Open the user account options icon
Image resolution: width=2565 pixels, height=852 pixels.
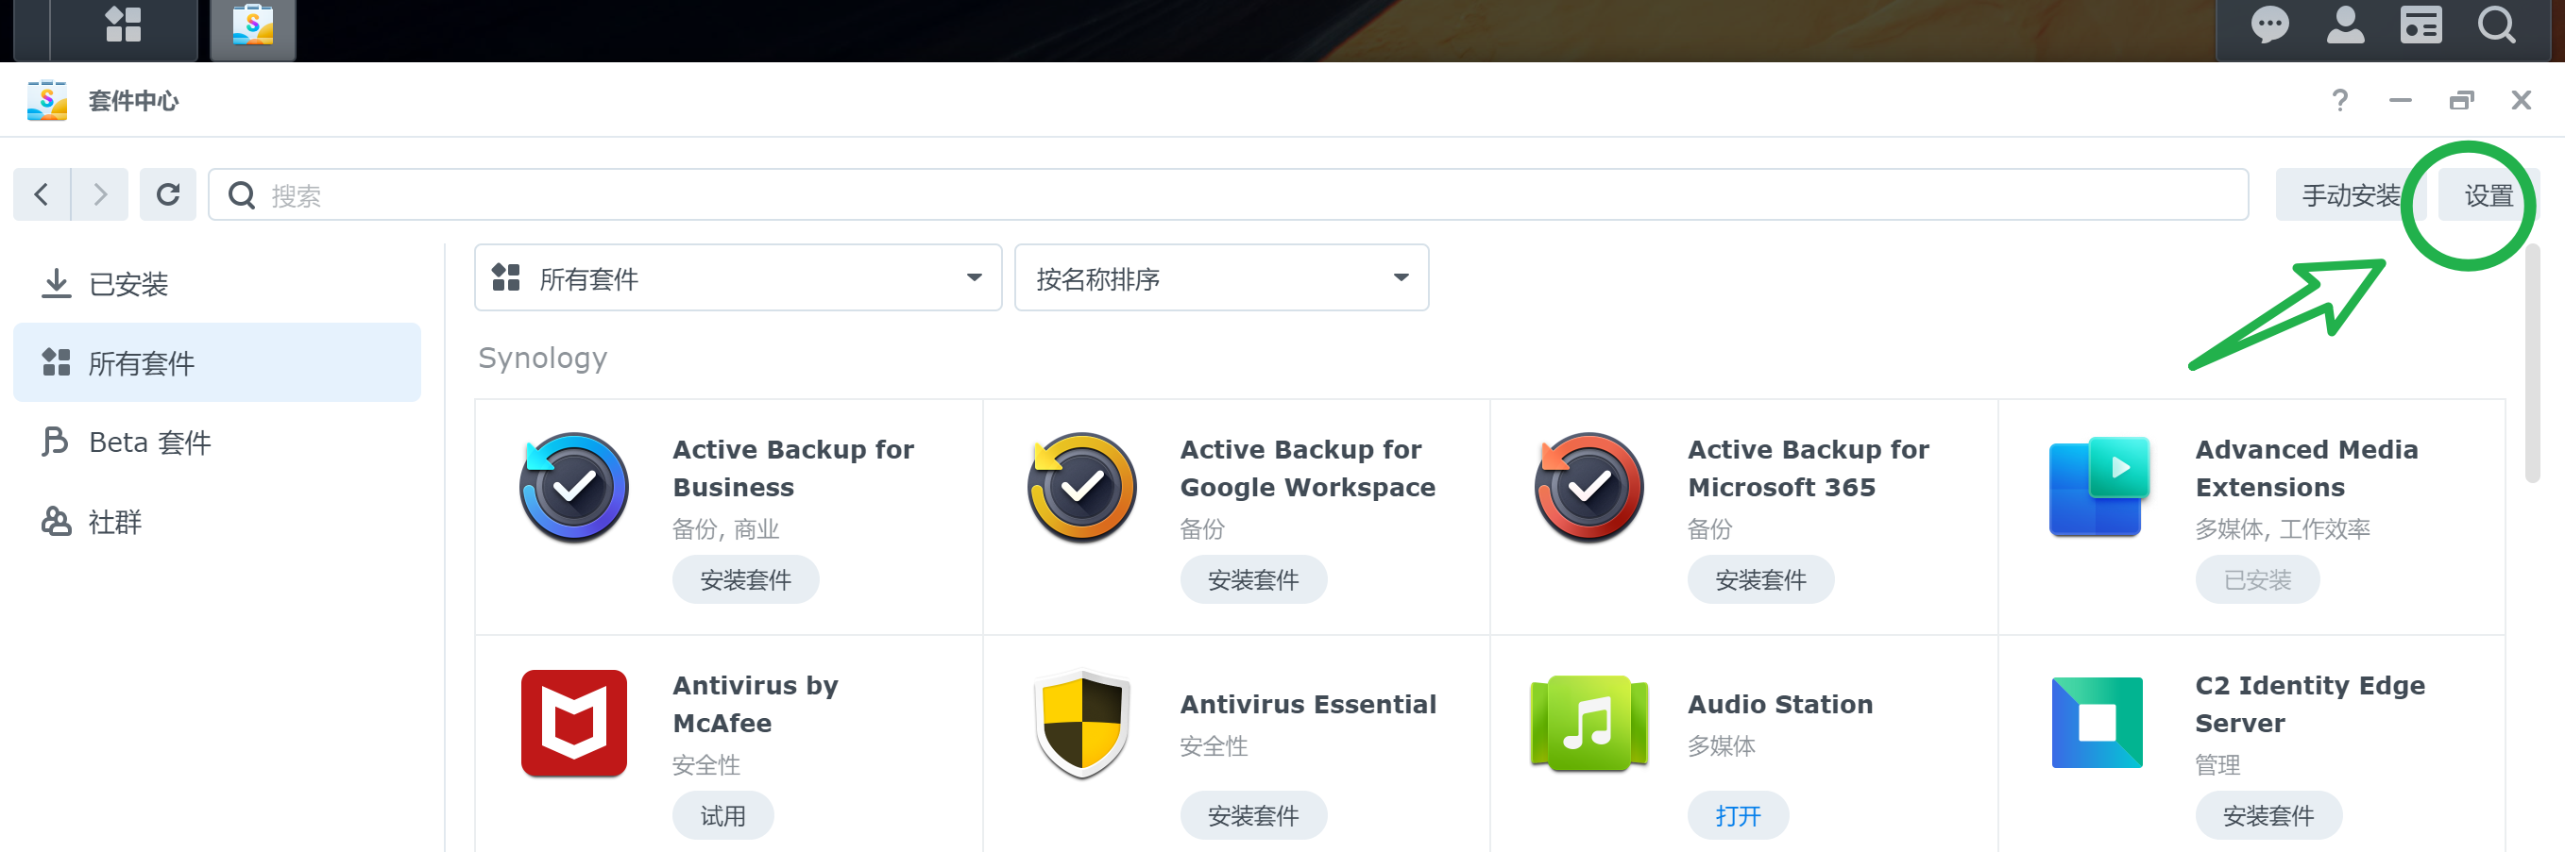pos(2344,25)
